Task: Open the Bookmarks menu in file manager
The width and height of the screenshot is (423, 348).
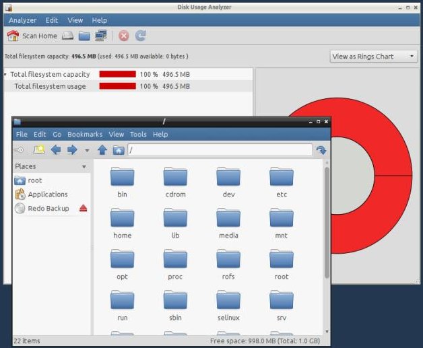Action: tap(85, 134)
